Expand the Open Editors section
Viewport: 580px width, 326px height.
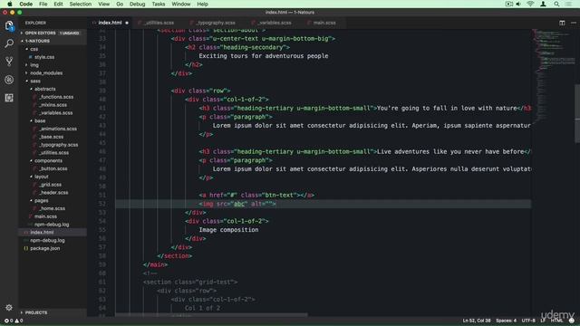[x=53, y=33]
